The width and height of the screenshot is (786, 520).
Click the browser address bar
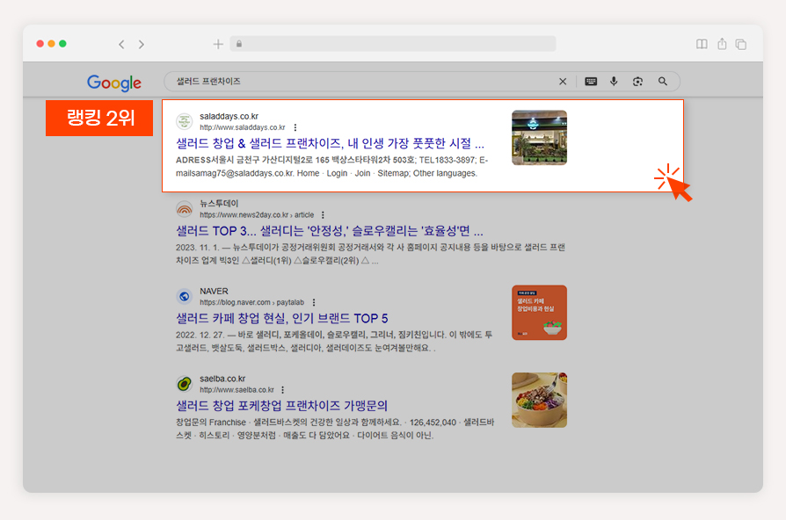(x=393, y=44)
